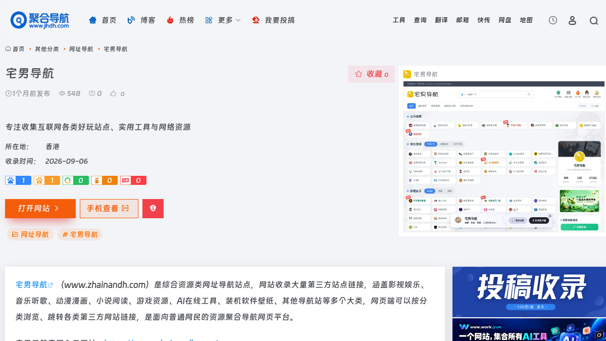Click the green 360 weight badge

point(76,180)
